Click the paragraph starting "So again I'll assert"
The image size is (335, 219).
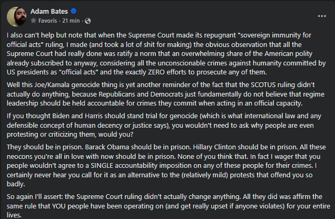(169, 206)
